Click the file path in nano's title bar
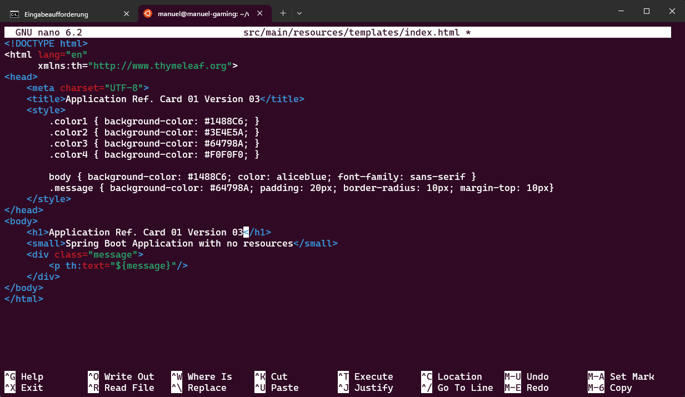This screenshot has width=685, height=397. [x=351, y=32]
